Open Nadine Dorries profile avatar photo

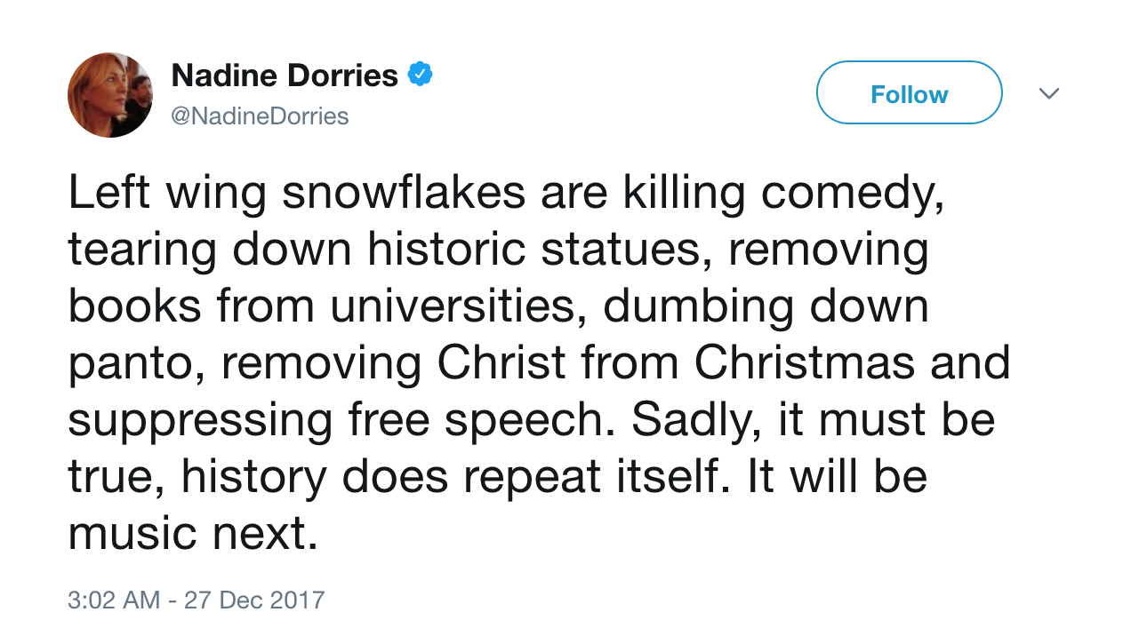(110, 95)
